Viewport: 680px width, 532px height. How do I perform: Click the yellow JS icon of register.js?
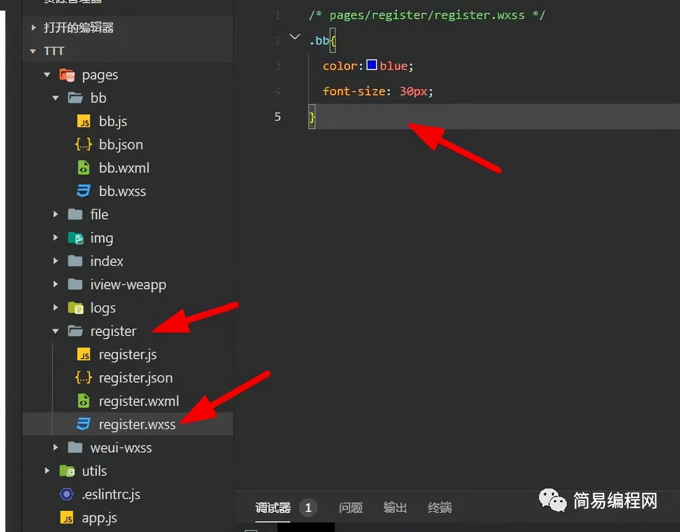84,354
